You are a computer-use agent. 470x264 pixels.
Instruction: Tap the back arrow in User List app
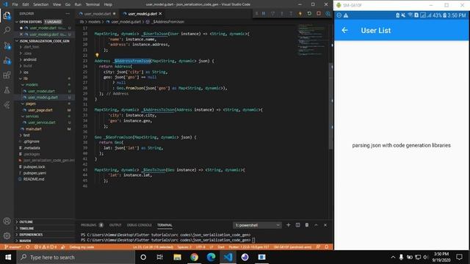(x=344, y=30)
